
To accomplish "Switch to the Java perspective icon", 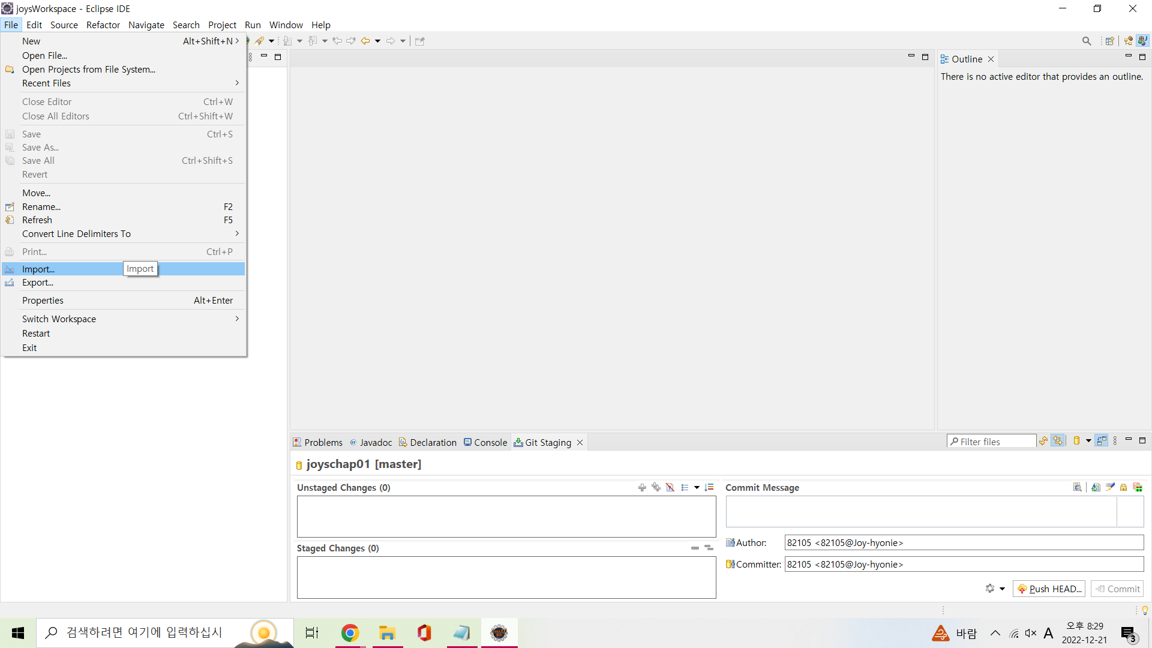I will tap(1142, 41).
